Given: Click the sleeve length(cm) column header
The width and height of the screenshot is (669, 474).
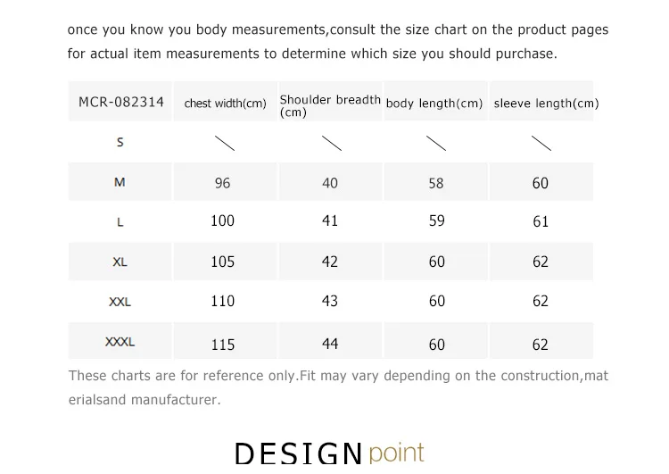Looking at the screenshot, I should click(x=547, y=104).
